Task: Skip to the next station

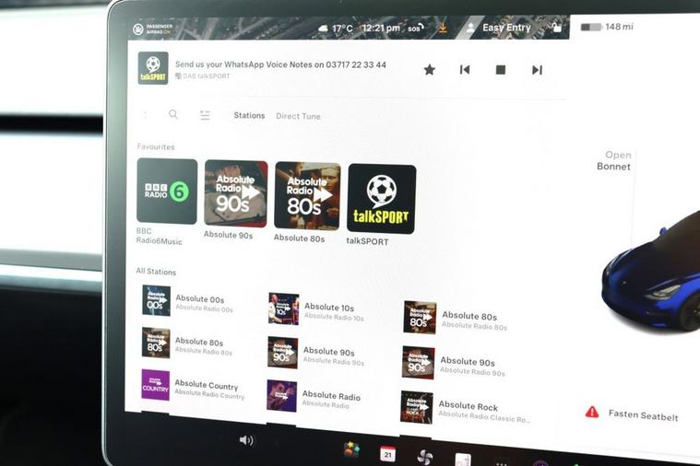Action: [x=537, y=70]
